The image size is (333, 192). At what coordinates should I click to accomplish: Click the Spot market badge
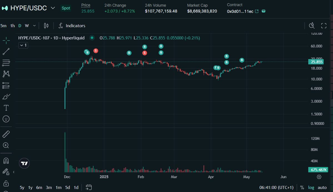66,8
